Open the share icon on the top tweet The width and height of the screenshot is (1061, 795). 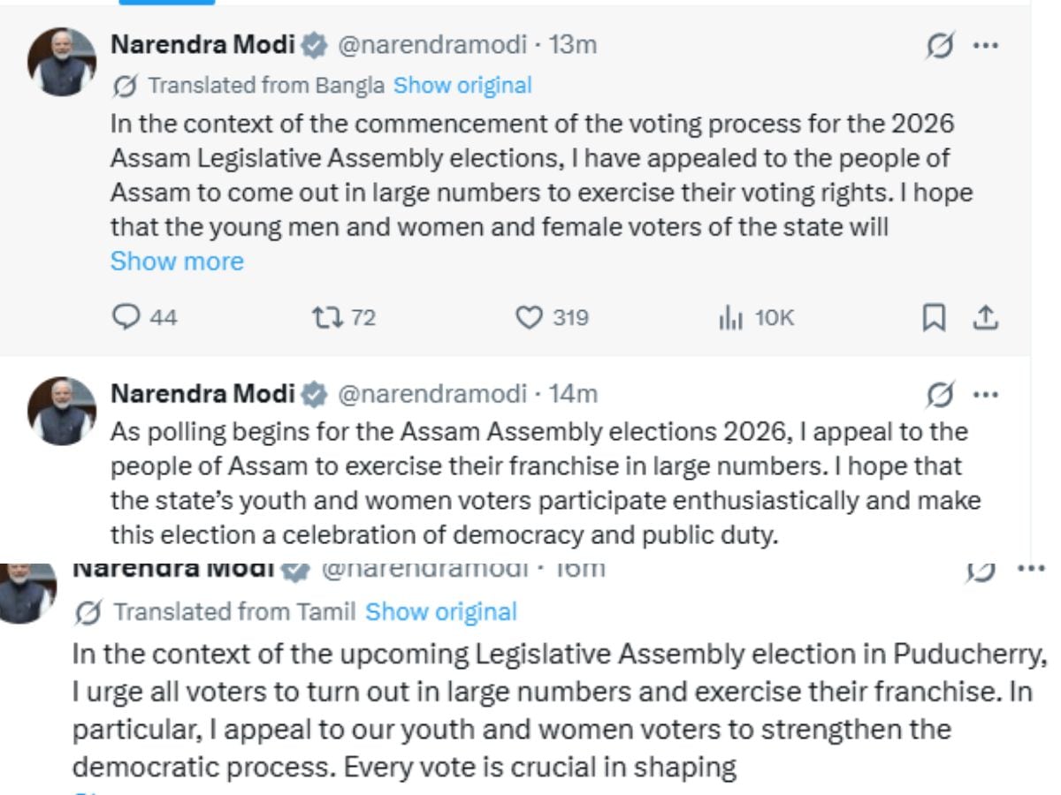click(x=986, y=317)
